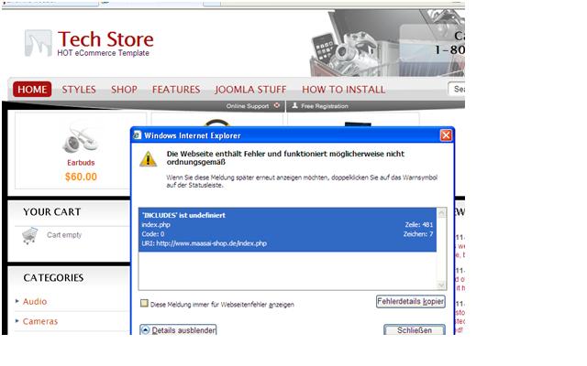Click the 'Zeile: 481' text

coord(419,224)
